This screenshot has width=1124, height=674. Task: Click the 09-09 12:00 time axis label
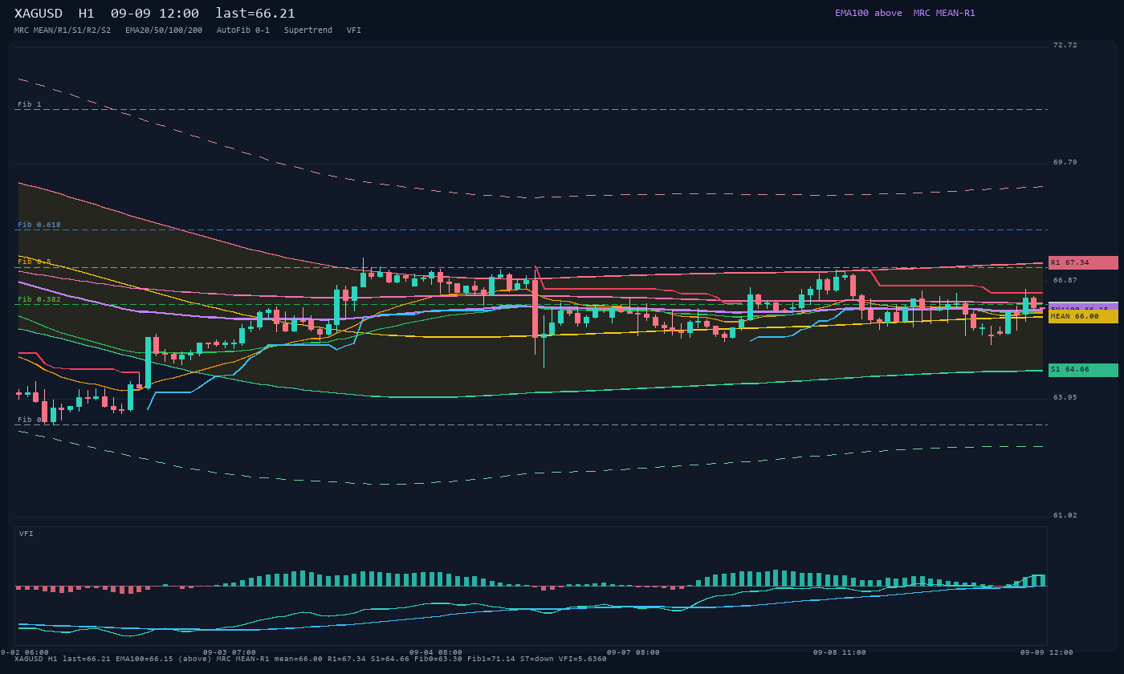(1047, 652)
